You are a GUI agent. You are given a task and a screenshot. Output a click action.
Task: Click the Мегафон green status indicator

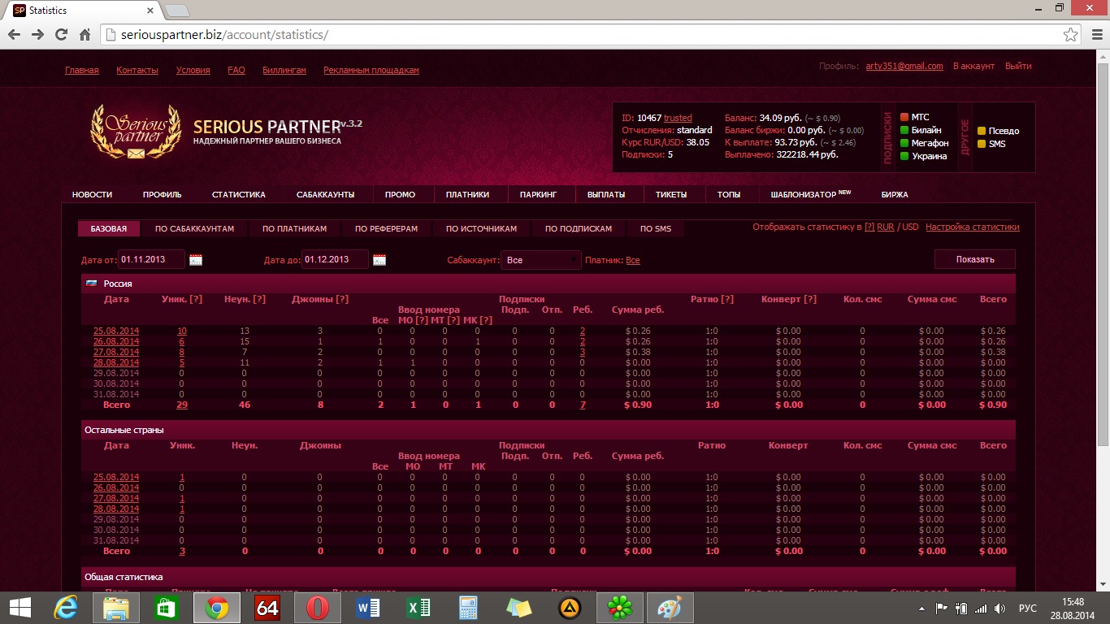(904, 144)
